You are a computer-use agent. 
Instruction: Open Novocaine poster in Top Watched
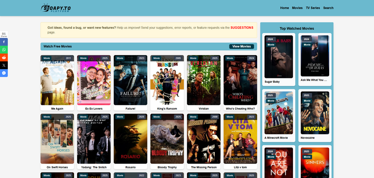click(x=315, y=113)
